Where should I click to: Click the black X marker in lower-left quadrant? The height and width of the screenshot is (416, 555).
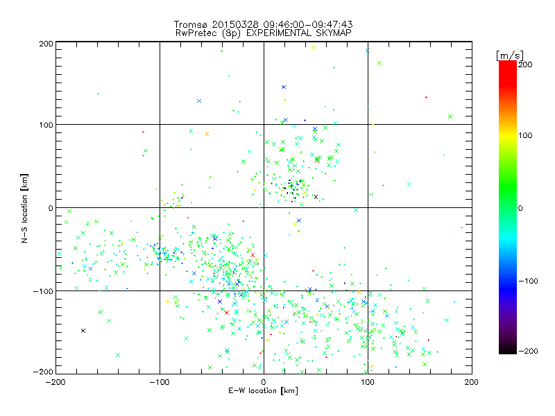coord(83,331)
